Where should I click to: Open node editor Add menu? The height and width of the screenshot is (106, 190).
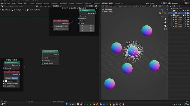click(17, 6)
